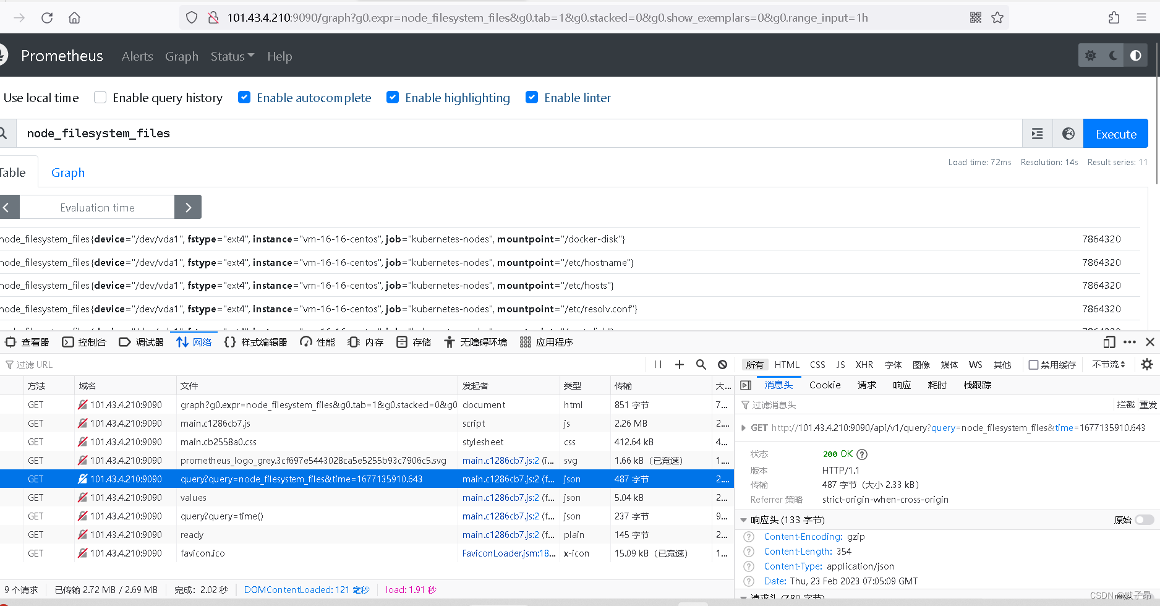Reload the page with browser refresh icon
Screen dimensions: 1160x606
[47, 18]
